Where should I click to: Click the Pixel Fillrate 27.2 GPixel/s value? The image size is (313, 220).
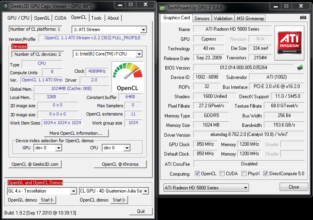click(x=211, y=106)
